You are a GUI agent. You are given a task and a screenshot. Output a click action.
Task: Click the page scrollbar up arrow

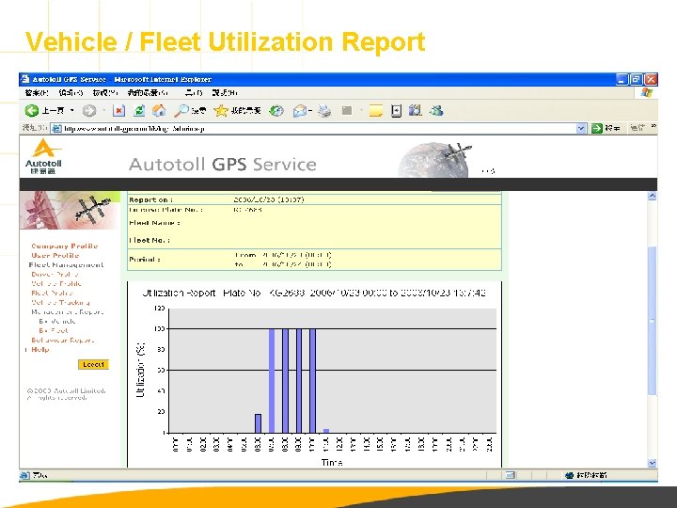click(652, 196)
